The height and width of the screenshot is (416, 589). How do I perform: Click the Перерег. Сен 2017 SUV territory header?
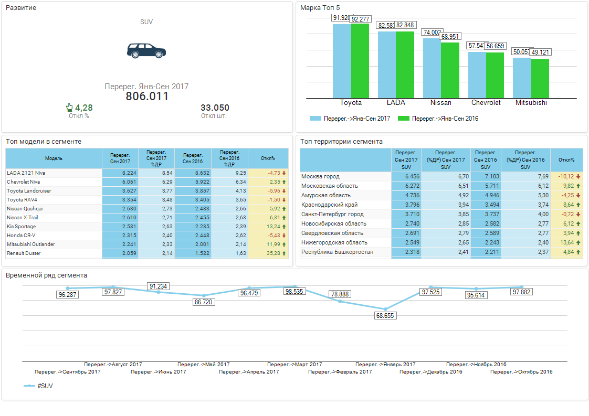click(x=406, y=160)
